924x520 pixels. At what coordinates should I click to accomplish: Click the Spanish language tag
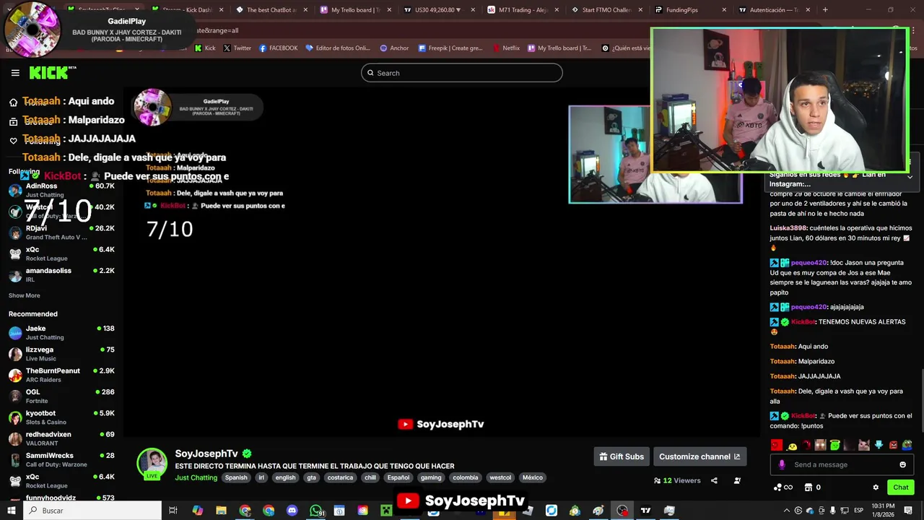pyautogui.click(x=236, y=477)
